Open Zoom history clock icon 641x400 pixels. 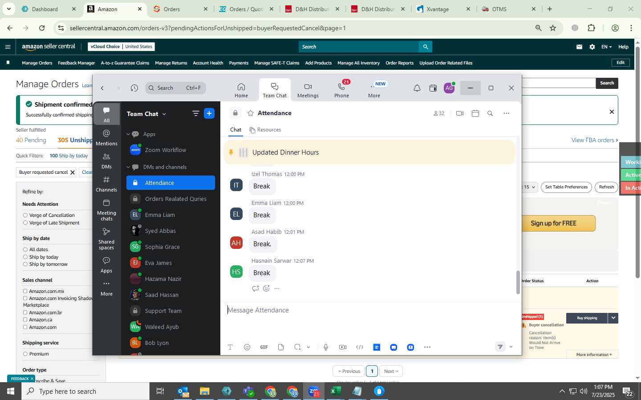coord(134,88)
